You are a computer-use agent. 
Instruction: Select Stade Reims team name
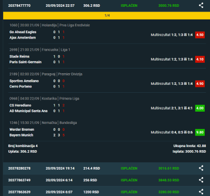point(19,56)
